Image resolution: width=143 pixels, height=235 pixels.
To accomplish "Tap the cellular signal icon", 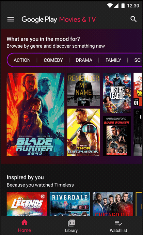I will point(116,6).
